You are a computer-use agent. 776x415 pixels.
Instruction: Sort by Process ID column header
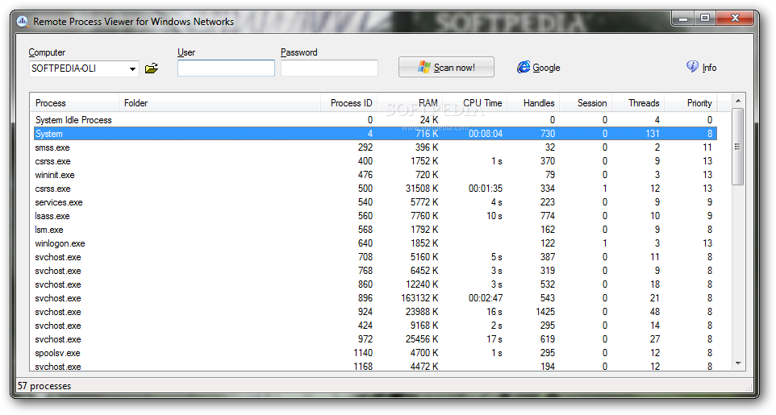(x=349, y=103)
